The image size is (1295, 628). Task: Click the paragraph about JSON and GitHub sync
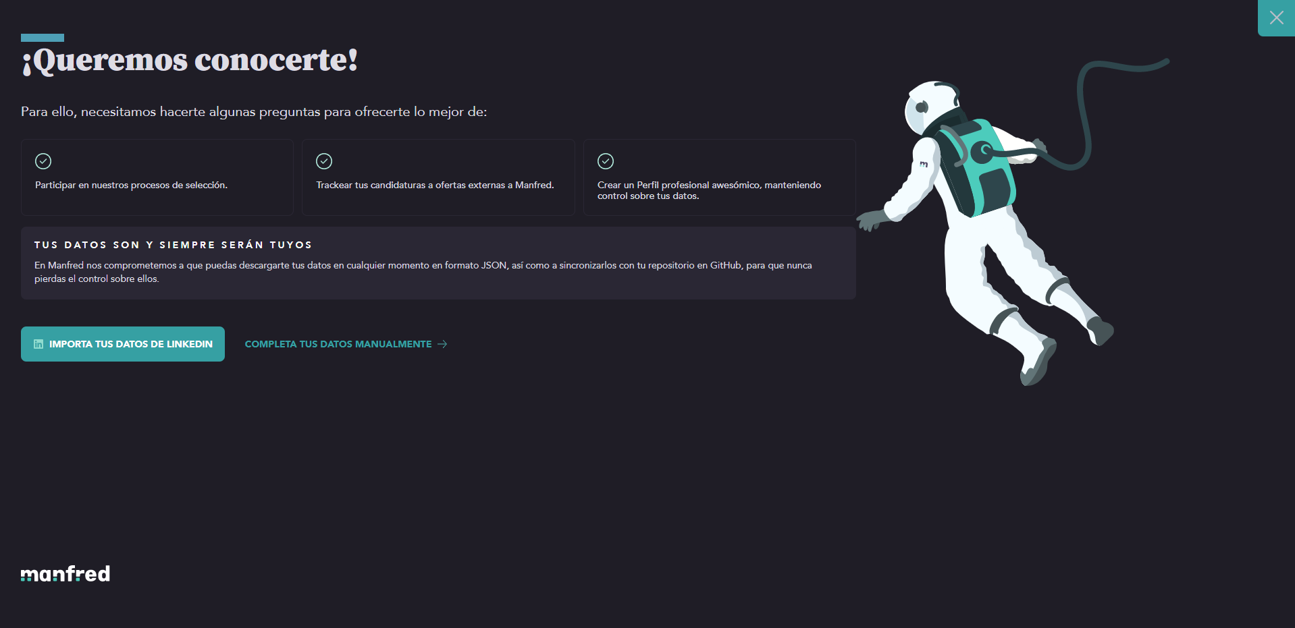(x=423, y=272)
